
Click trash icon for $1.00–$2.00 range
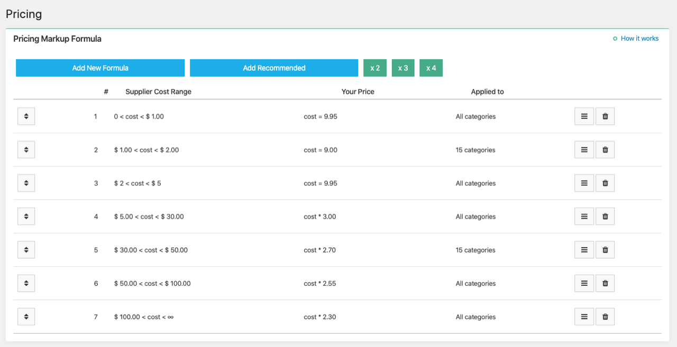[x=605, y=150]
